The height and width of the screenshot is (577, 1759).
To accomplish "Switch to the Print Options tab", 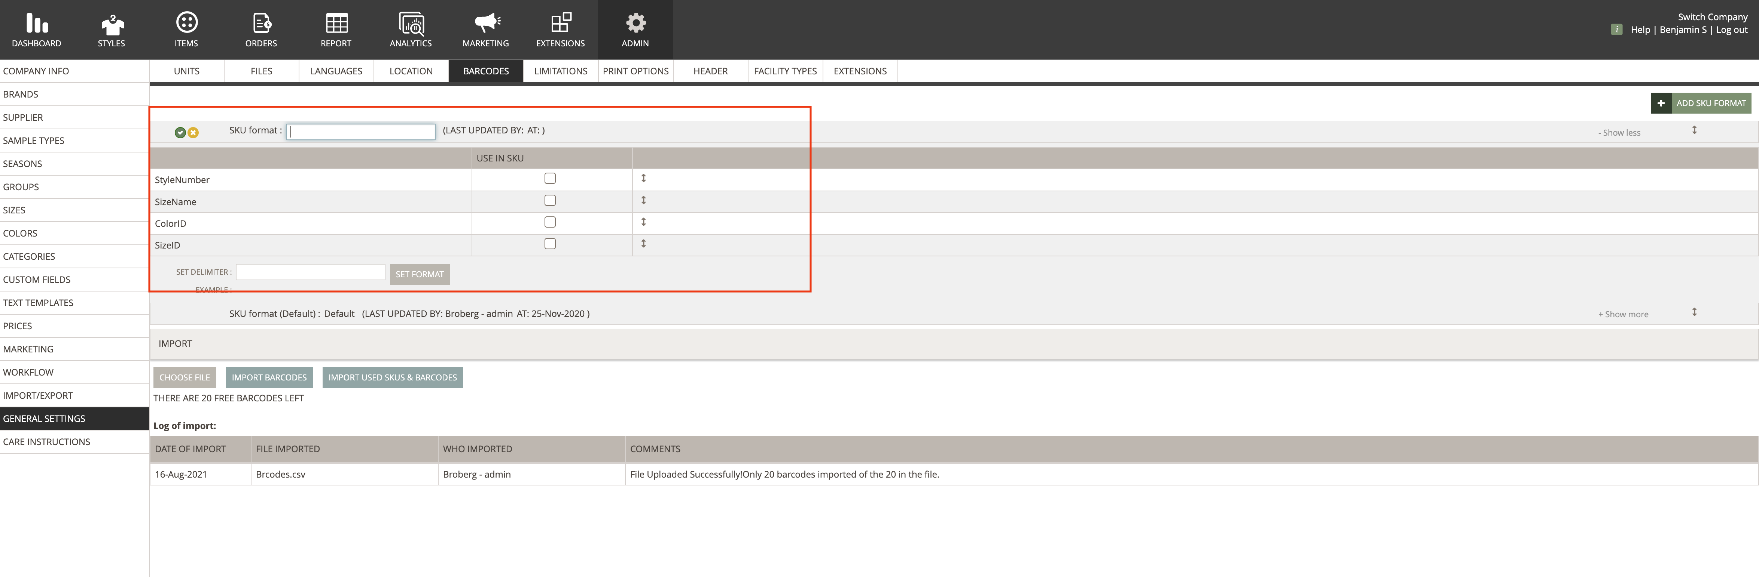I will (636, 71).
